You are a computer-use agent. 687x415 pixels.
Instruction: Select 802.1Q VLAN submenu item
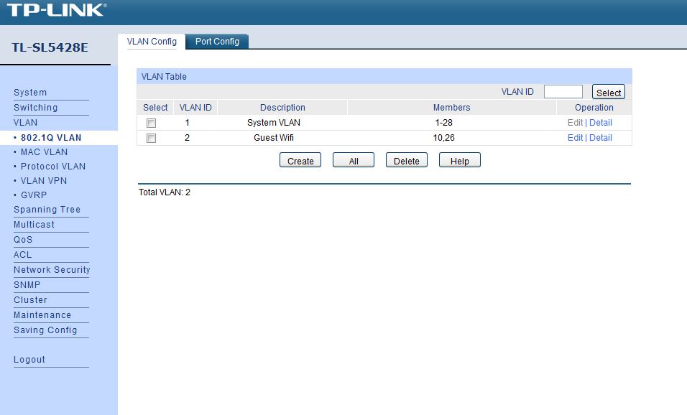[x=51, y=137]
